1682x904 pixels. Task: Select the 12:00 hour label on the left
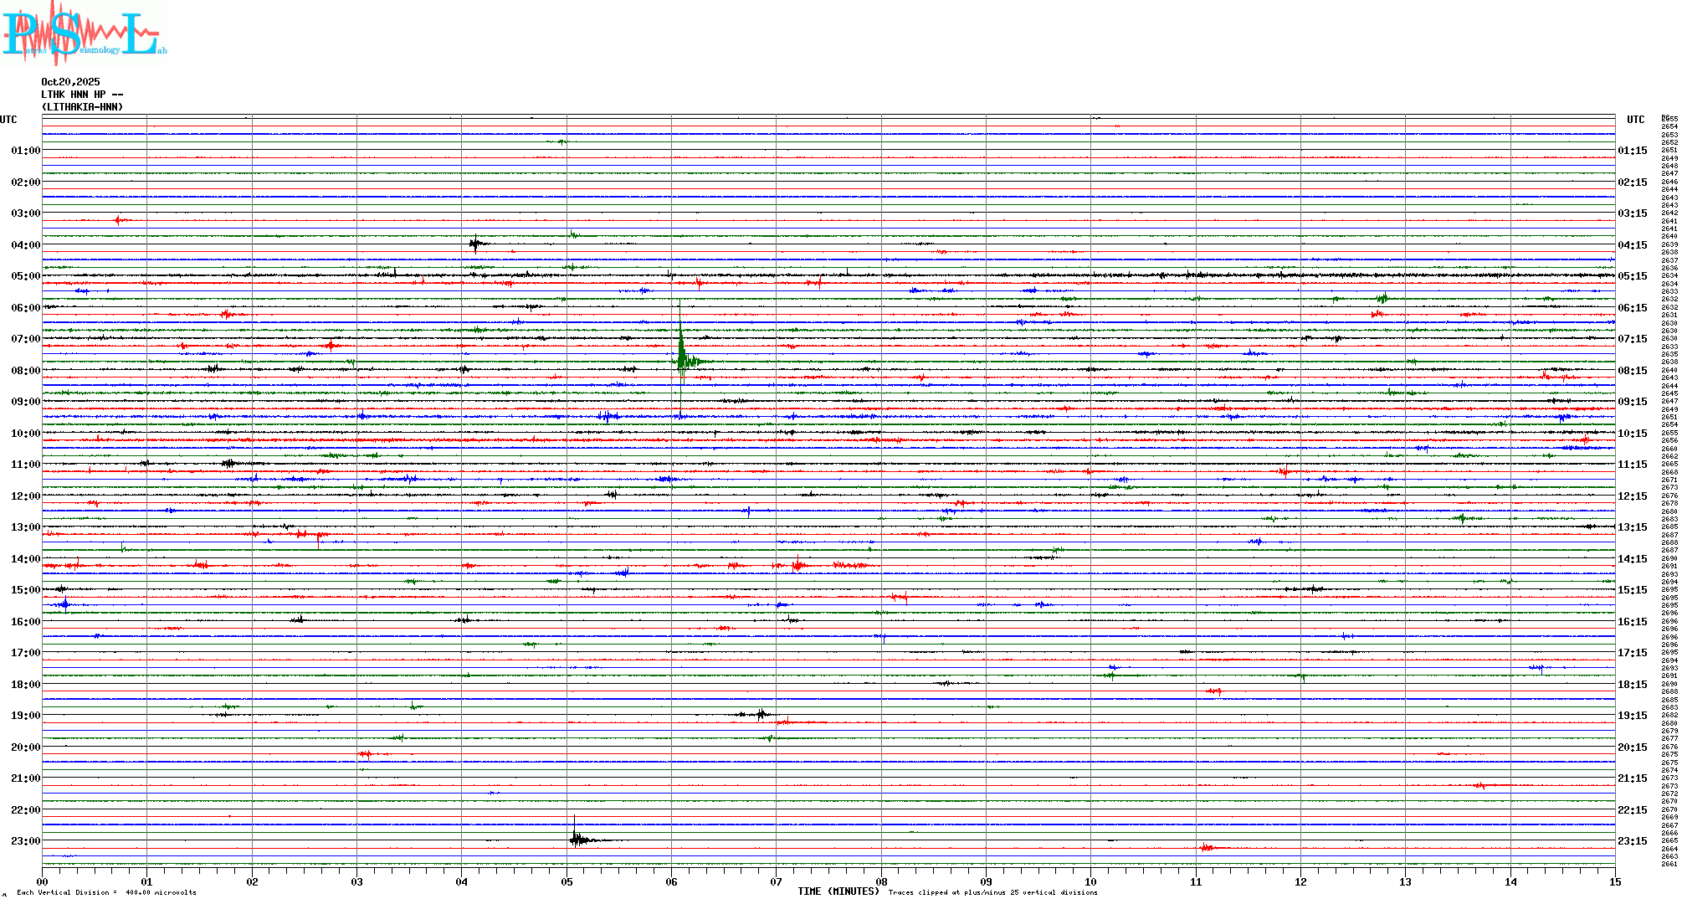(x=25, y=496)
